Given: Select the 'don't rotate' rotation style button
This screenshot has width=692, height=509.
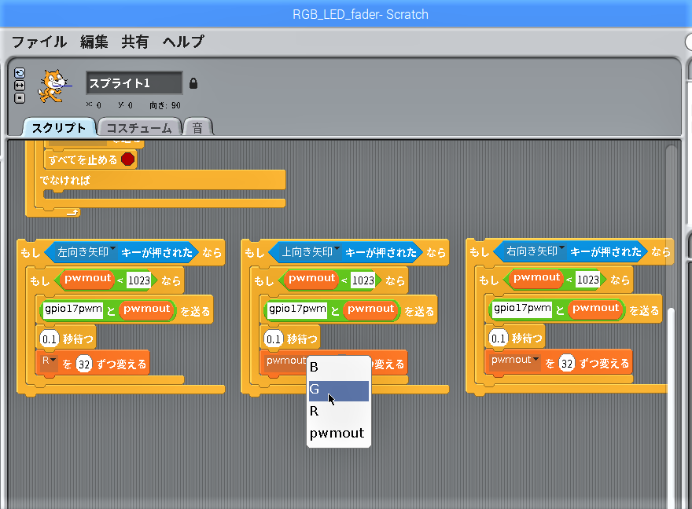Looking at the screenshot, I should click(20, 98).
